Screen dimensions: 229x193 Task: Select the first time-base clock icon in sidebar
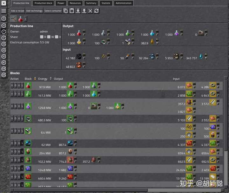point(3,26)
